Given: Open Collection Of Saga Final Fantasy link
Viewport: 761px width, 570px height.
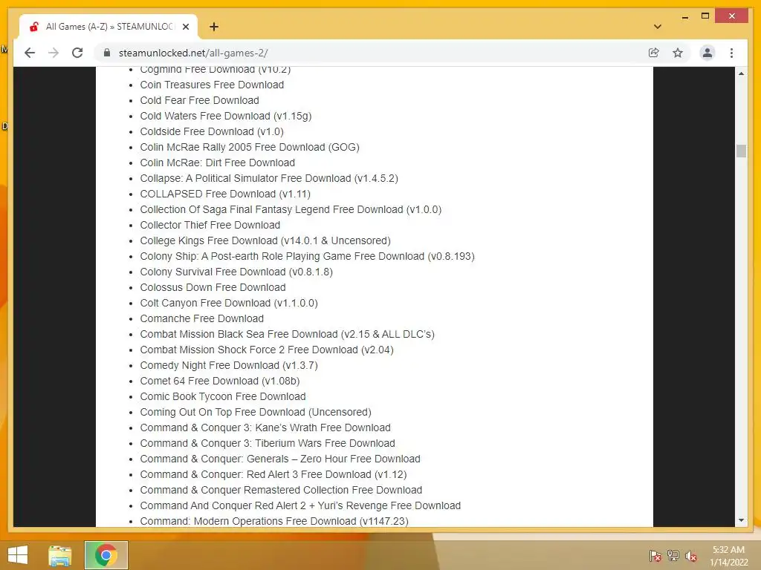Looking at the screenshot, I should click(x=291, y=209).
